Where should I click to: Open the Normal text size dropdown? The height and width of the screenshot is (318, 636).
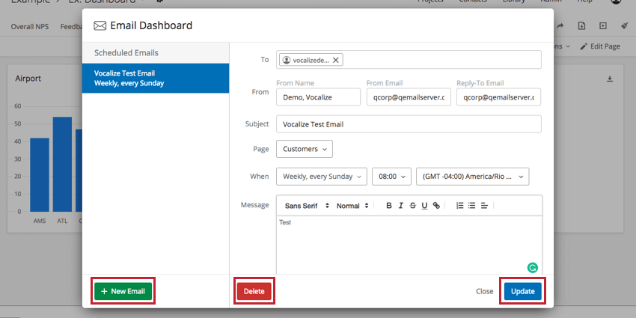coord(352,206)
